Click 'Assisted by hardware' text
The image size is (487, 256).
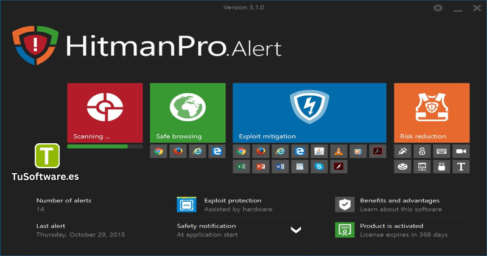click(238, 209)
